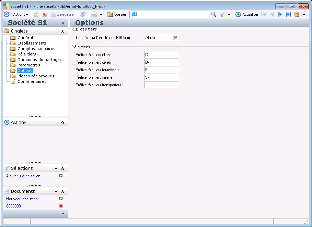312x227 pixels.
Task: Open the filter funnel dropdown arrow
Action: tap(229, 15)
